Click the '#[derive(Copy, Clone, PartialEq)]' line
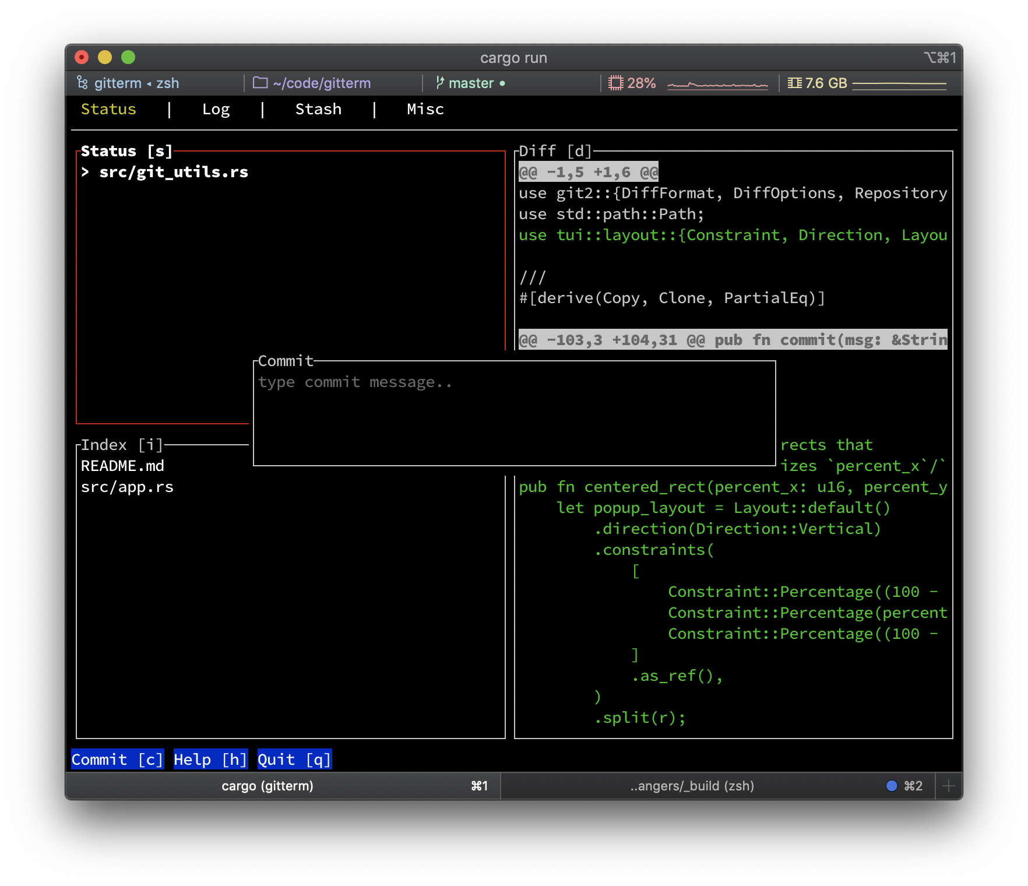Viewport: 1028px width, 886px height. point(673,298)
